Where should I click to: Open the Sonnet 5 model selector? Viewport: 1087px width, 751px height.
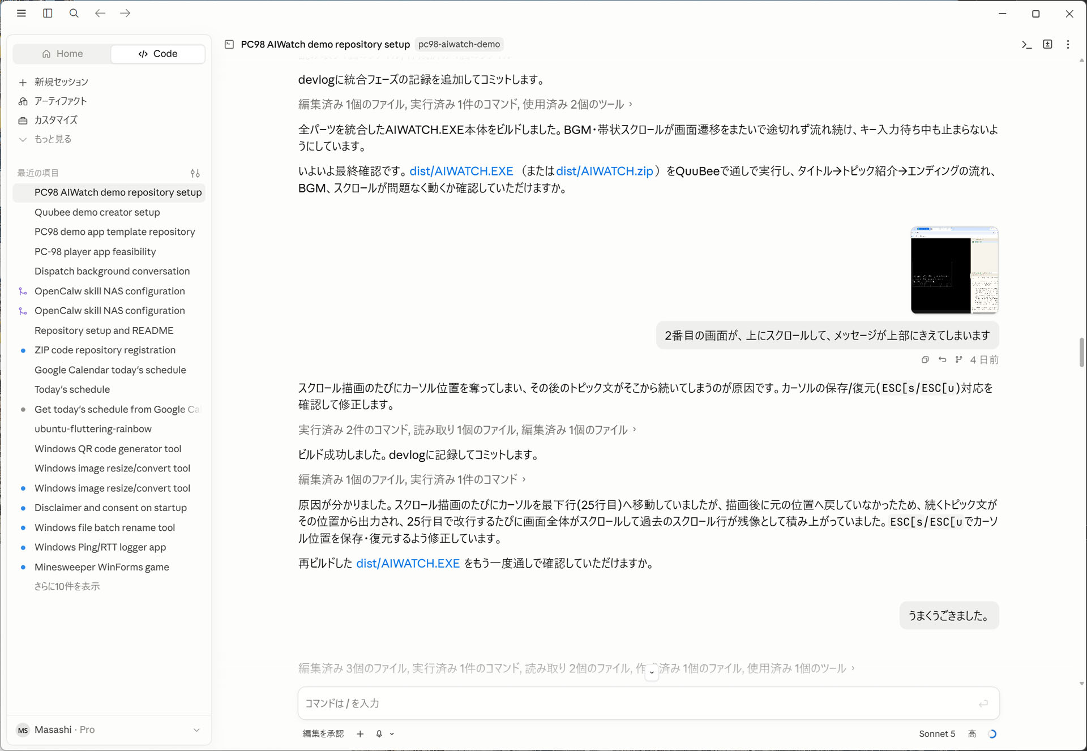[x=937, y=734]
